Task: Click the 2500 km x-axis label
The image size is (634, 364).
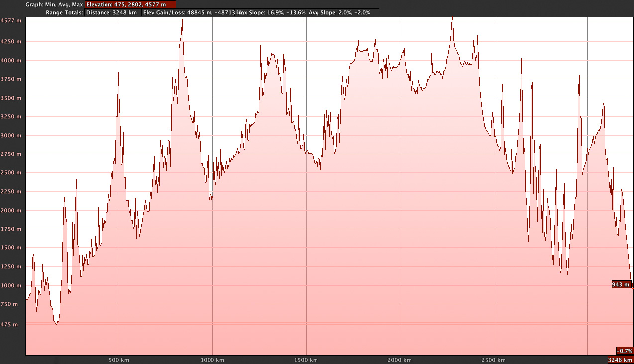Action: [x=493, y=360]
